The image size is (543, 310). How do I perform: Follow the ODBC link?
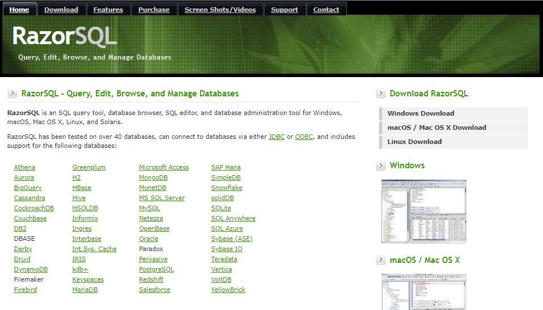(x=304, y=137)
